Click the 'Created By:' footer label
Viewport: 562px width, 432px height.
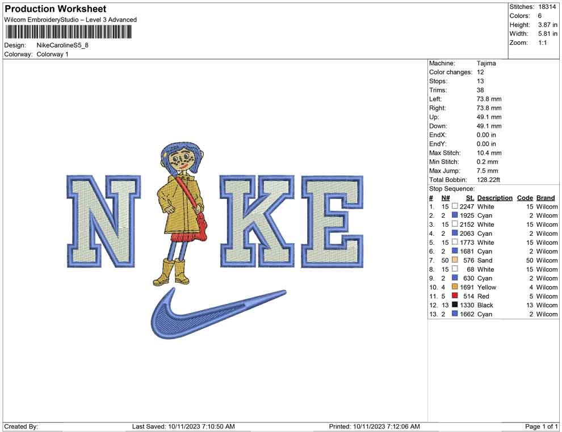[21, 426]
